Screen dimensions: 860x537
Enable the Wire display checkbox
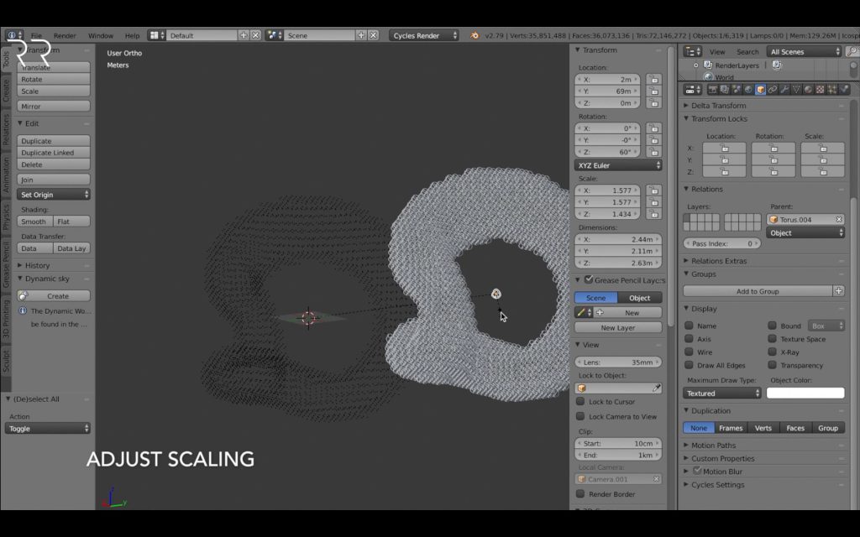689,352
